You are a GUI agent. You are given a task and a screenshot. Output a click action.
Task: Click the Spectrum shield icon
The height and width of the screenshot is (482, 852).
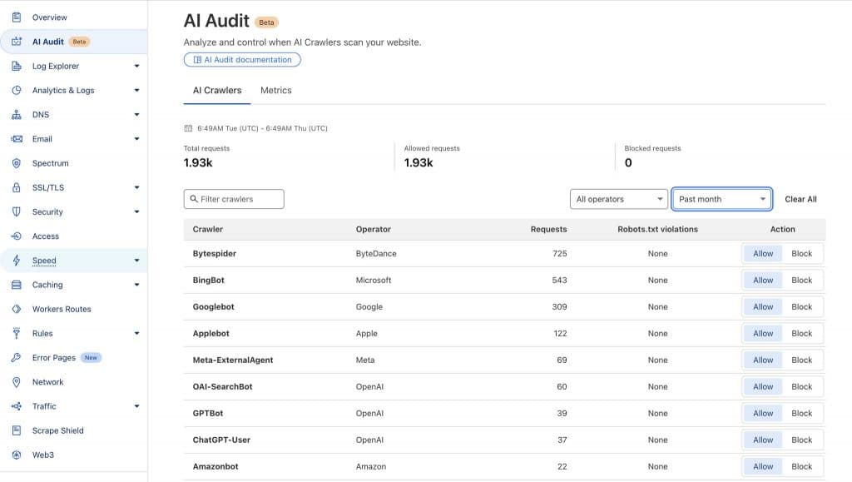pos(16,163)
